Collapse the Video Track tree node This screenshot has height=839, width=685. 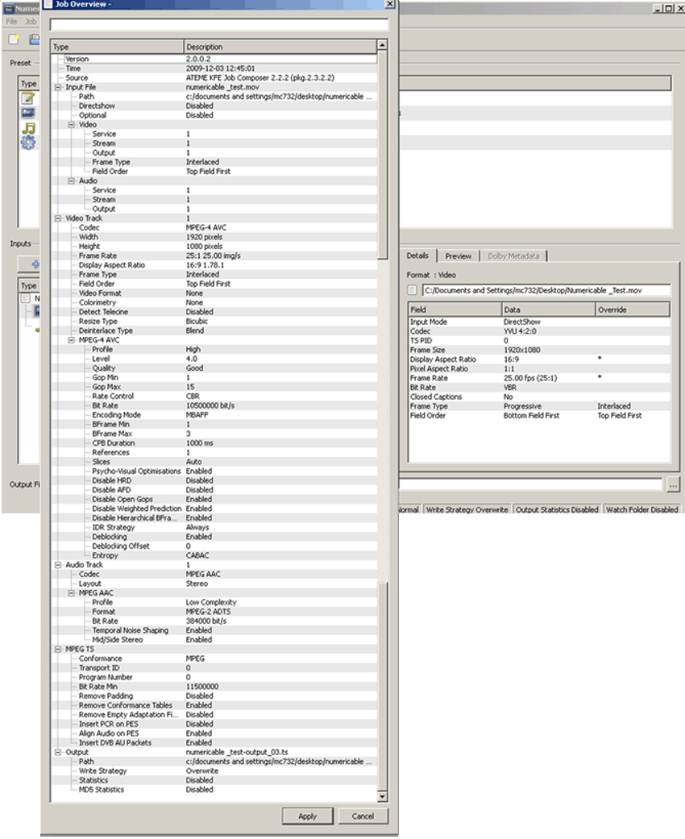point(58,218)
